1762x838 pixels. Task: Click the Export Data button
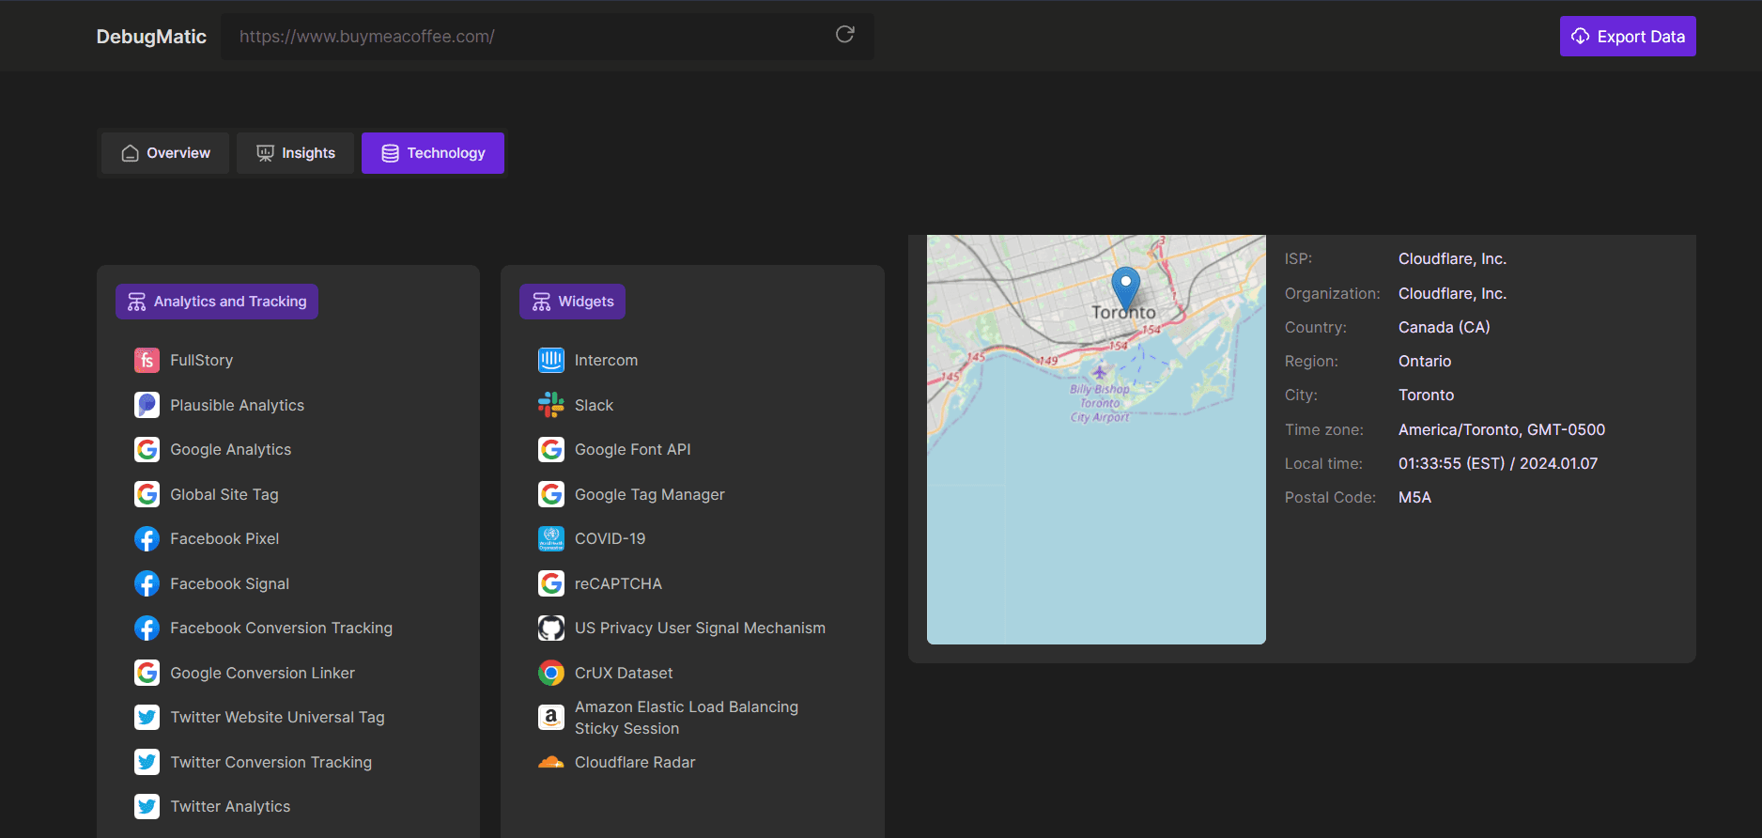tap(1628, 37)
